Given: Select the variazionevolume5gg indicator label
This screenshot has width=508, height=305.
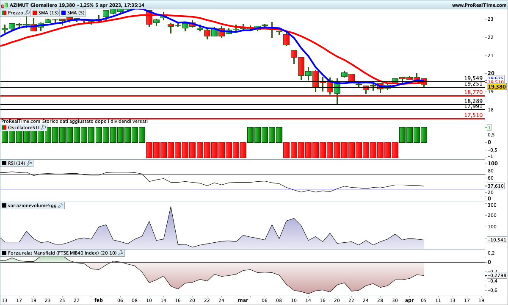Looking at the screenshot, I should click(32, 205).
